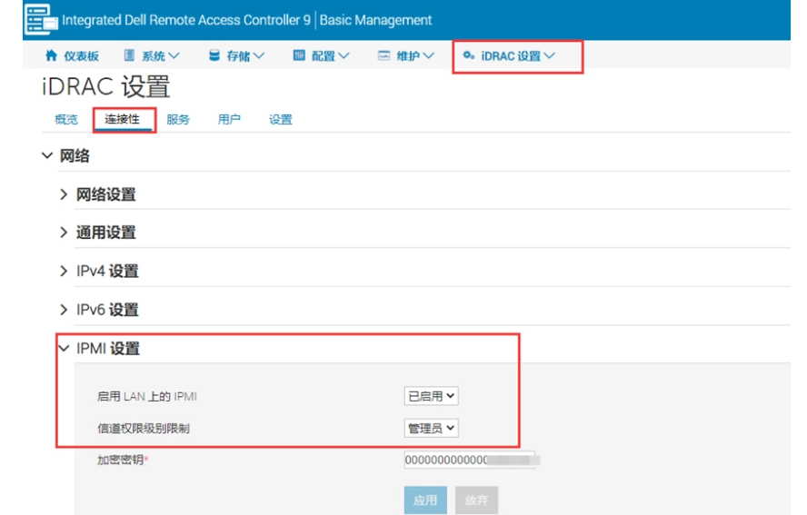Screen dimensions: 807x515
Task: Switch to the 用户 tab
Action: point(229,119)
